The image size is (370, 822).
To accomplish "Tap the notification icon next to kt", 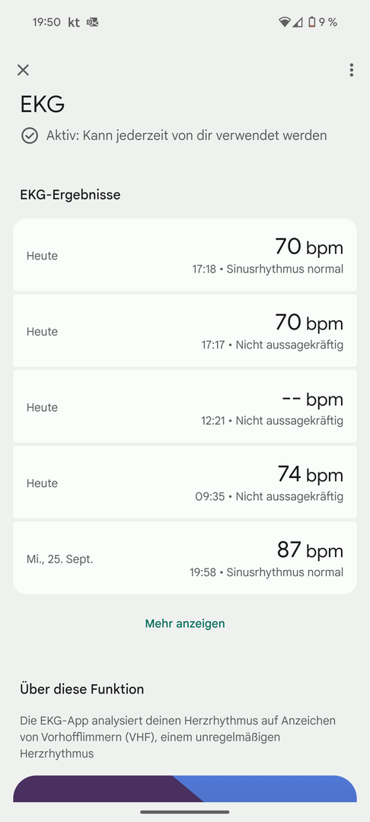I will pos(93,22).
